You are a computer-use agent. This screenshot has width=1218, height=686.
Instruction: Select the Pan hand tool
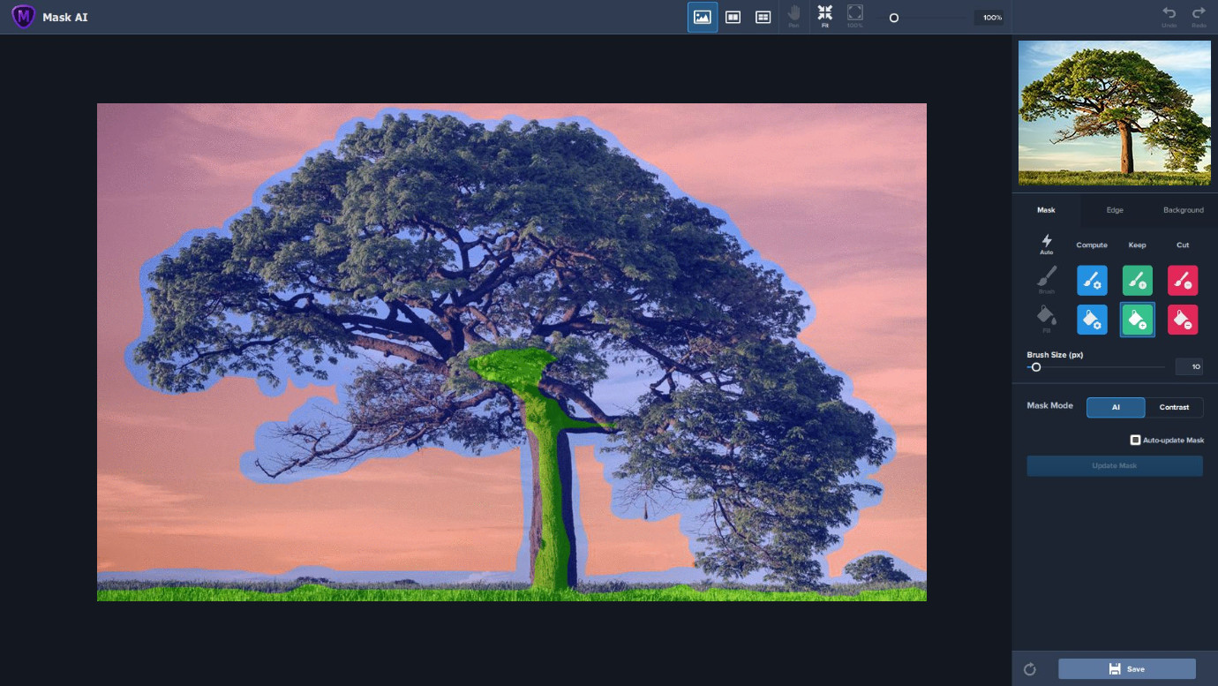(x=793, y=16)
